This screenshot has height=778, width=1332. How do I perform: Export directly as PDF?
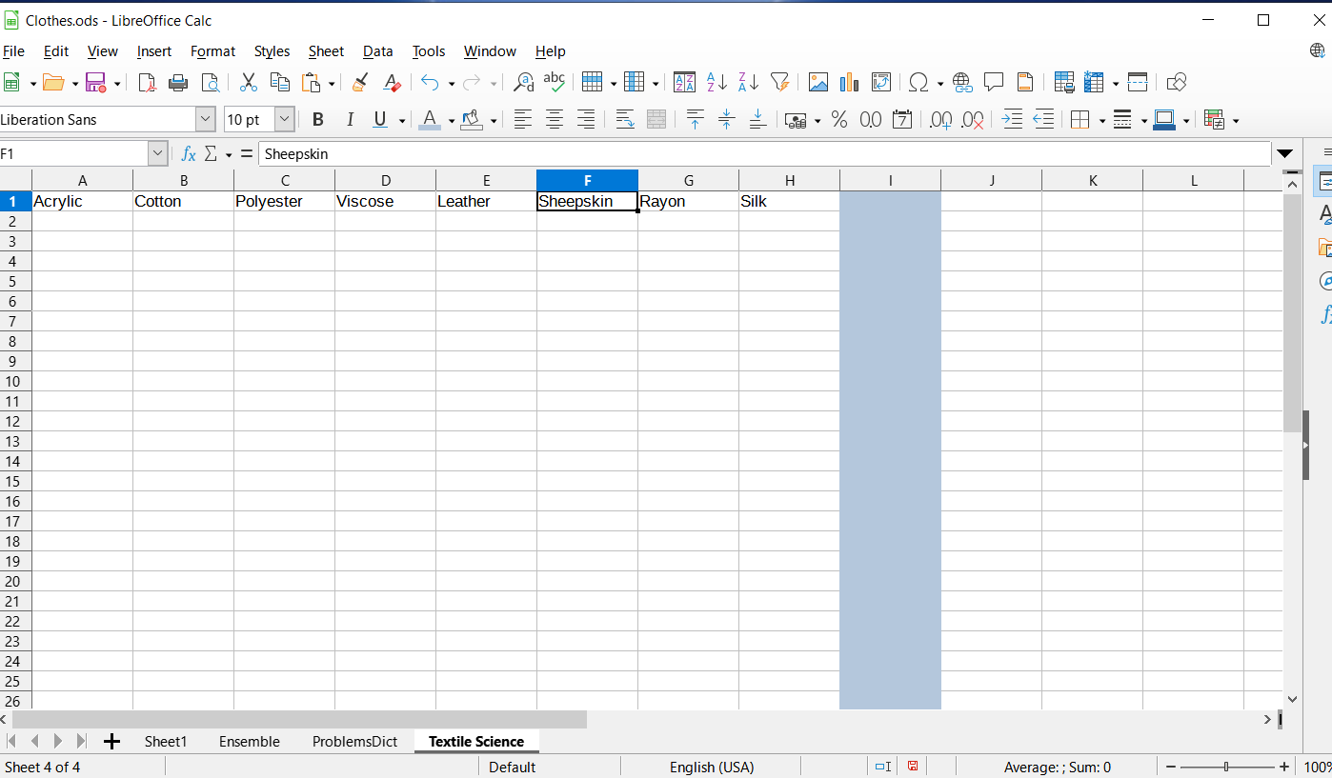[147, 83]
